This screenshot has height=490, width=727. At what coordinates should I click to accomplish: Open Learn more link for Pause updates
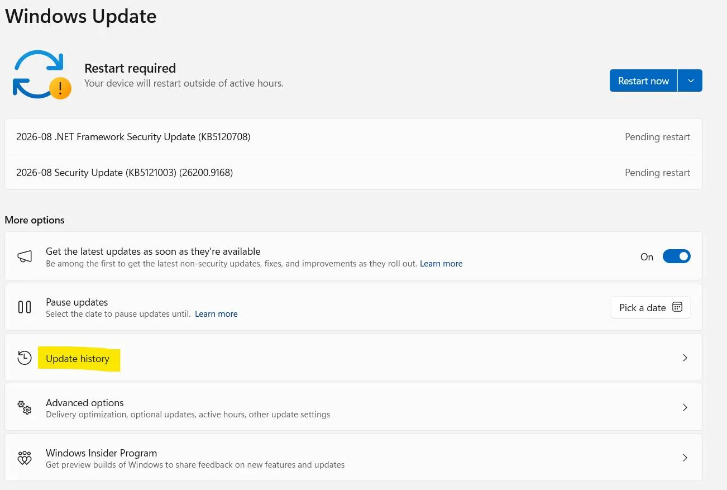[x=216, y=314]
